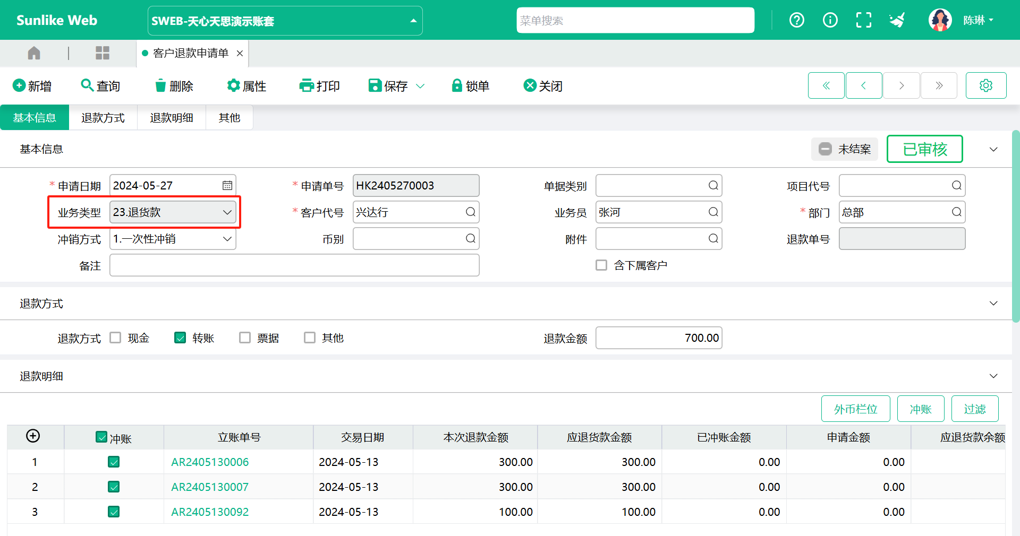1020x536 pixels.
Task: Toggle the 冲账 header select-all checkbox
Action: pos(101,437)
